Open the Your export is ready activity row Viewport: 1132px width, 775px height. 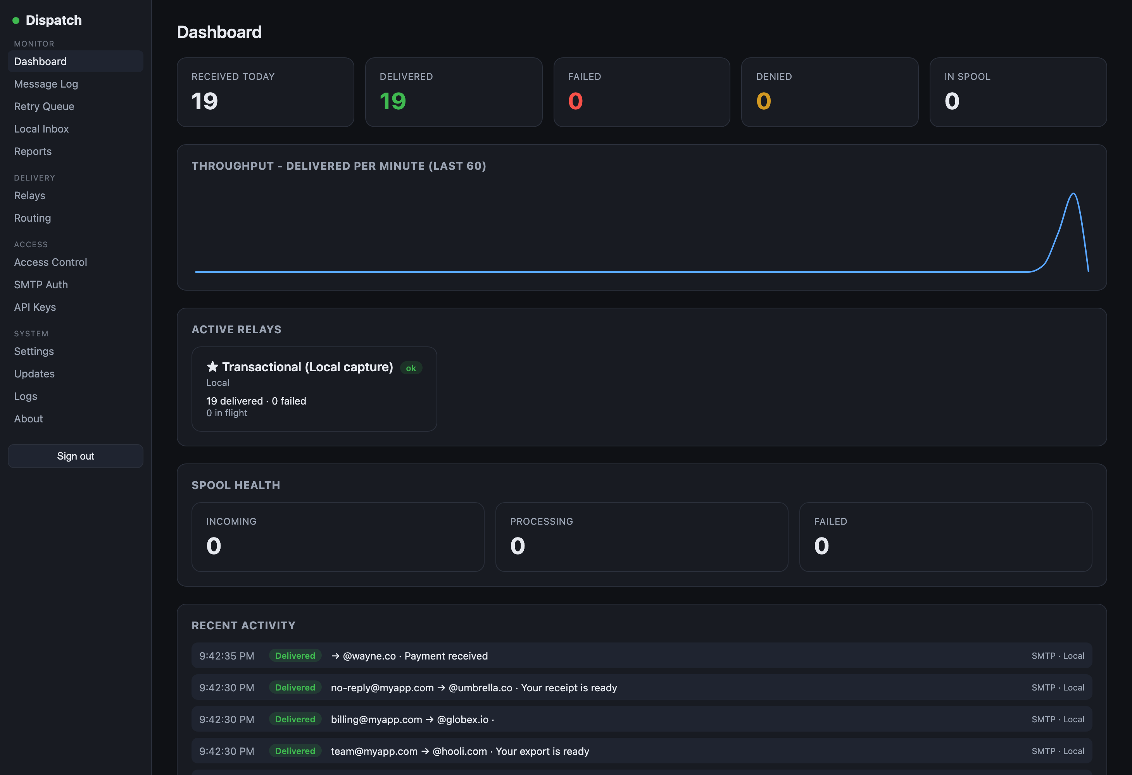642,751
